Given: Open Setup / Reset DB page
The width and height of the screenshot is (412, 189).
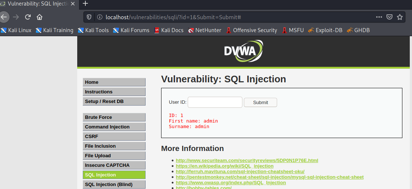Looking at the screenshot, I should pyautogui.click(x=114, y=101).
